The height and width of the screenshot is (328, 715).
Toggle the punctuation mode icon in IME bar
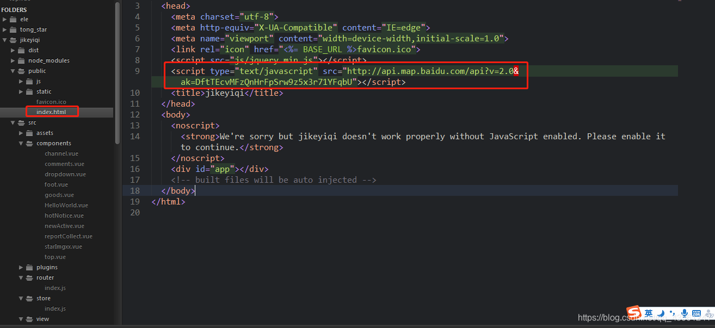click(x=673, y=313)
